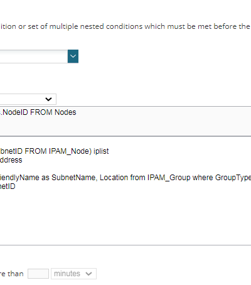Image resolution: width=251 pixels, height=285 pixels.
Task: Click the gray NodeID FROM Nodes query box
Action: tap(125, 121)
